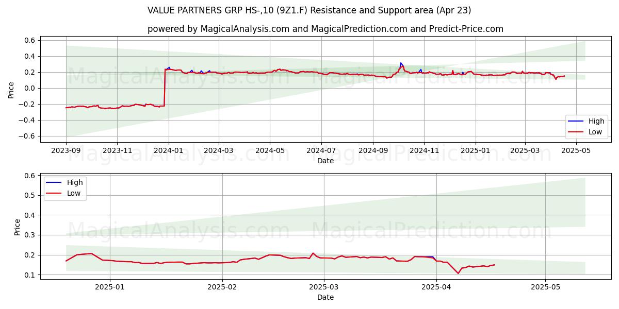Click the -0.6 price tick on top chart
This screenshot has height=309, width=619.
[x=27, y=136]
